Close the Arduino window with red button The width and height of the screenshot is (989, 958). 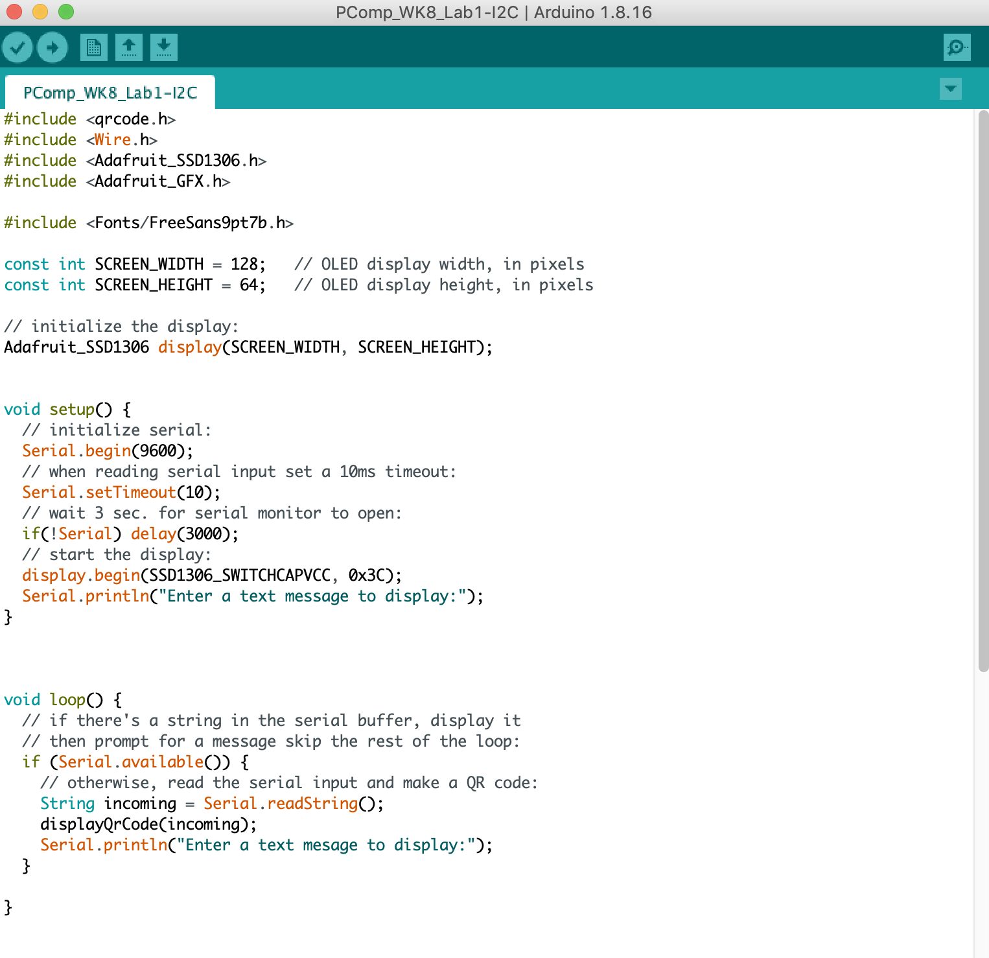point(14,12)
